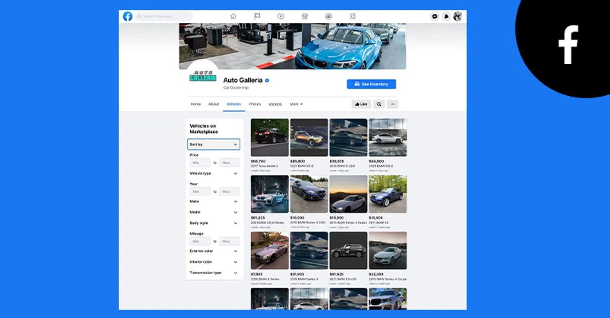Open the Gaming icon in top navigation

[x=352, y=16]
